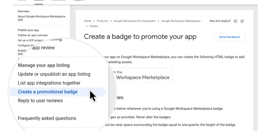Click the thumbs down not helpful icon

pos(242,21)
